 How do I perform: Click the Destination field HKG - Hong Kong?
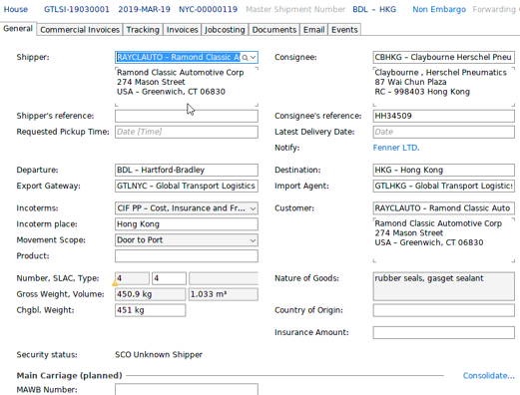(x=444, y=170)
